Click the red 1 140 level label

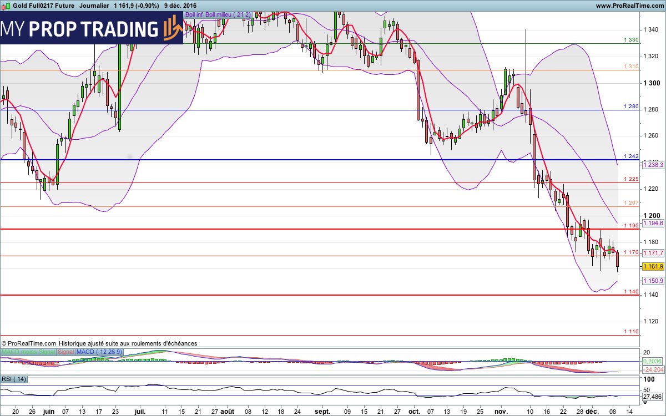coord(631,292)
